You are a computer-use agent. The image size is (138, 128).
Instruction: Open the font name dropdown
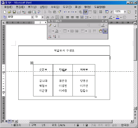coord(32,17)
